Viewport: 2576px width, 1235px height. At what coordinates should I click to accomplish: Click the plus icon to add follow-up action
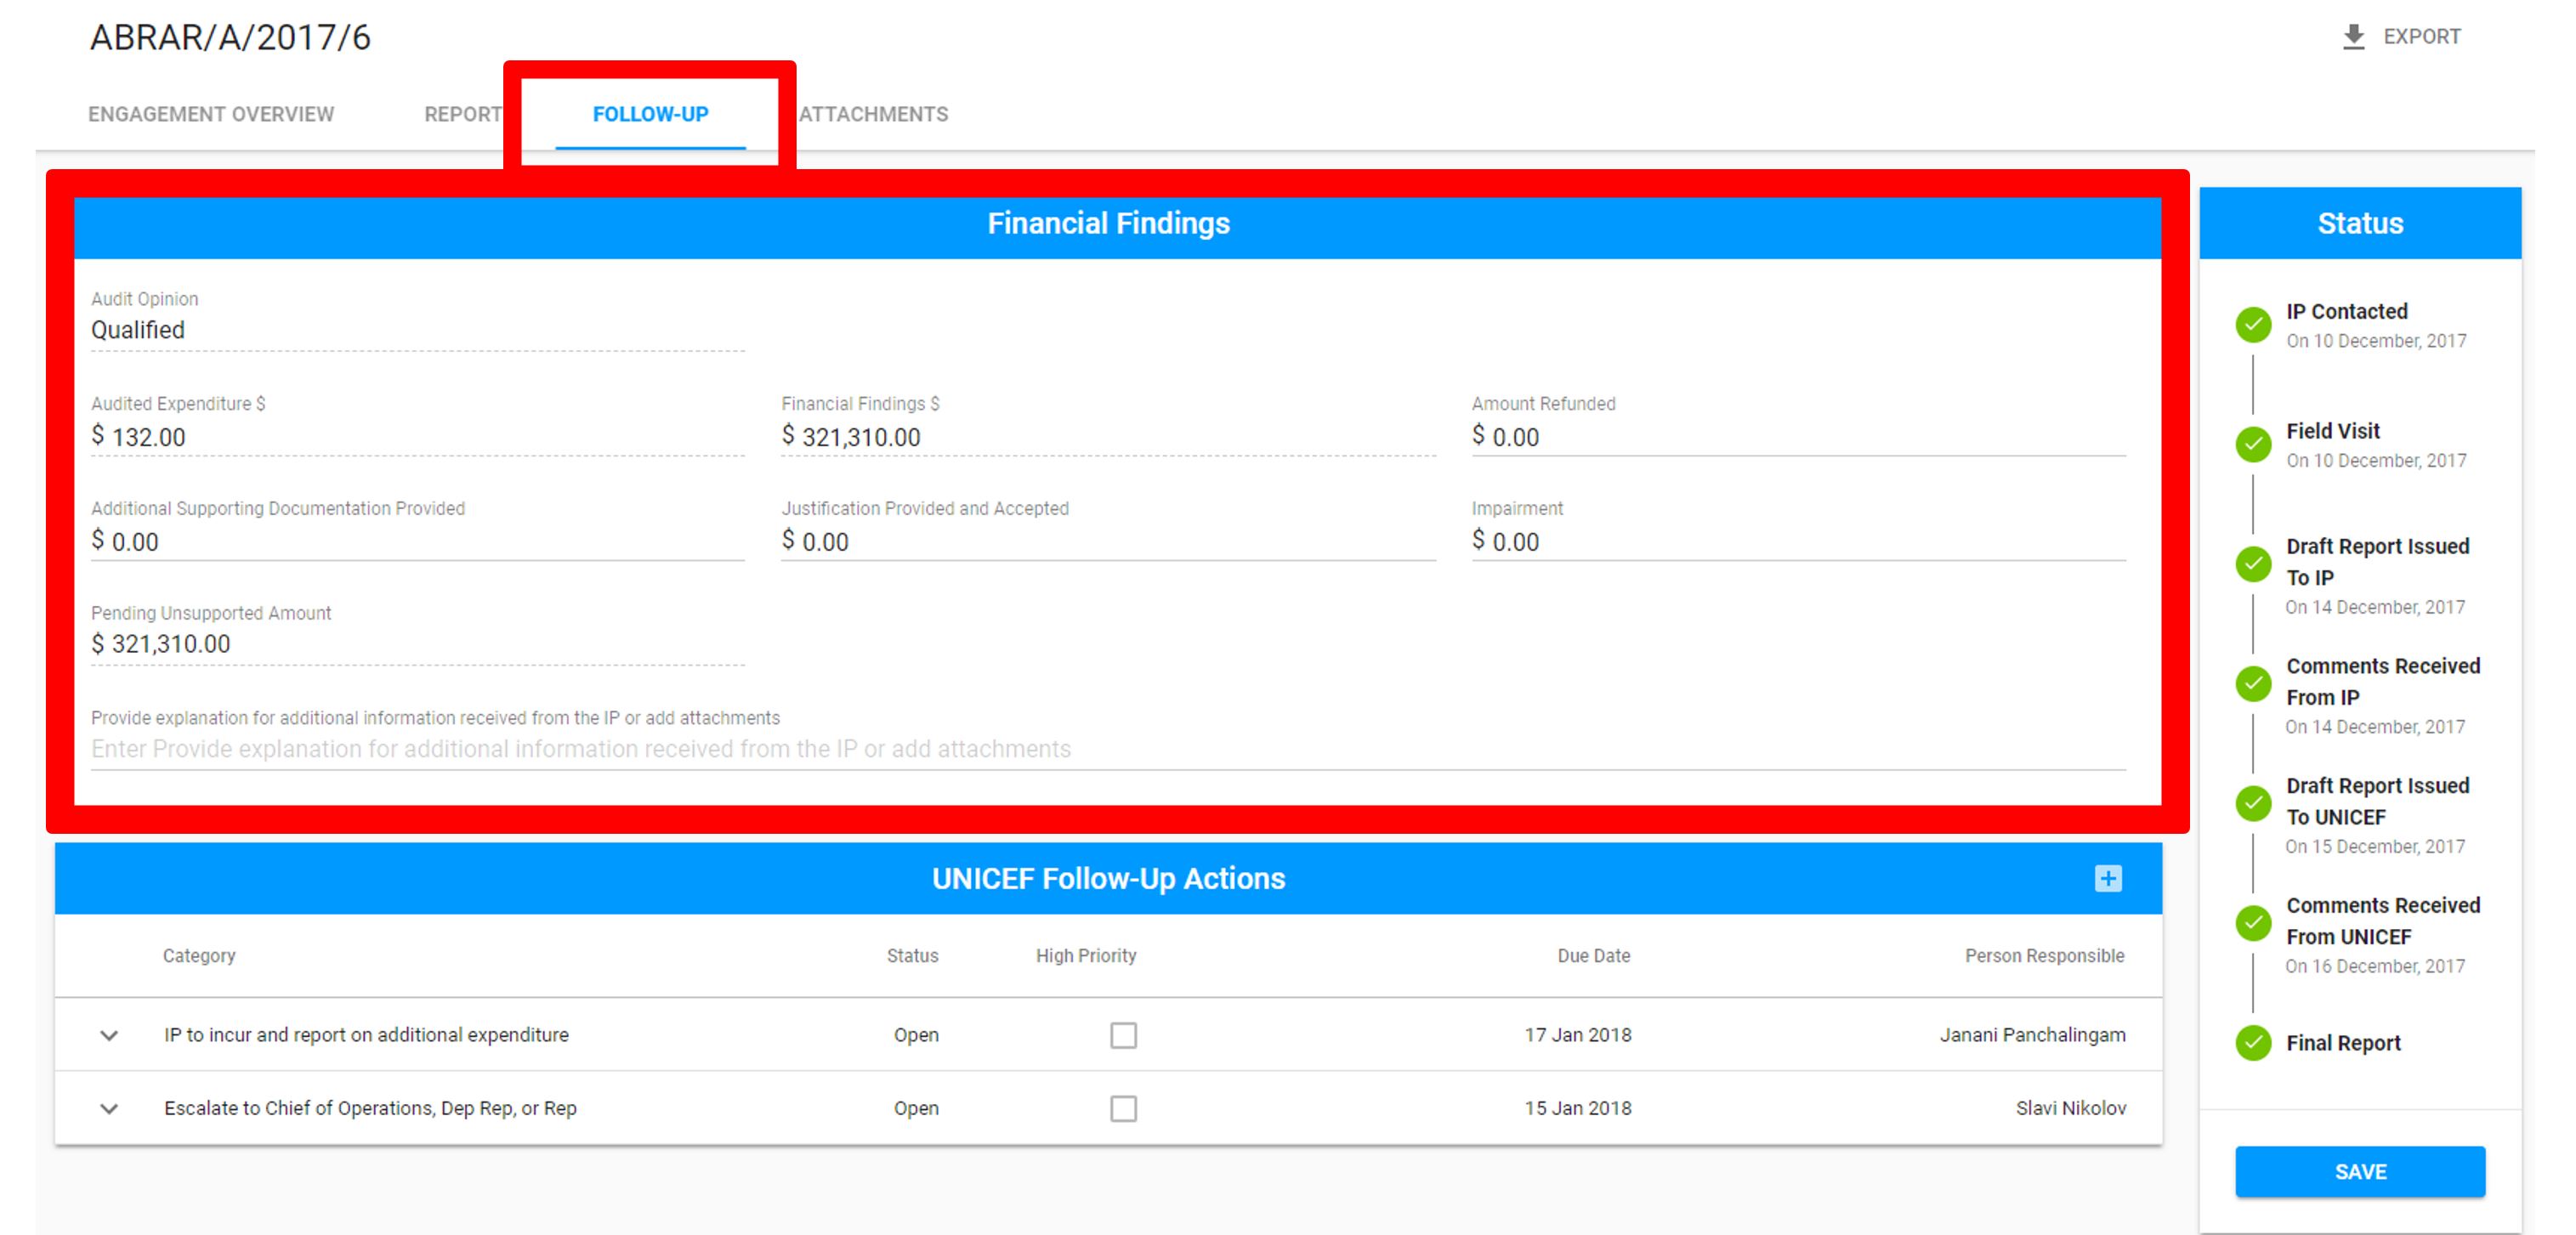click(x=2109, y=878)
